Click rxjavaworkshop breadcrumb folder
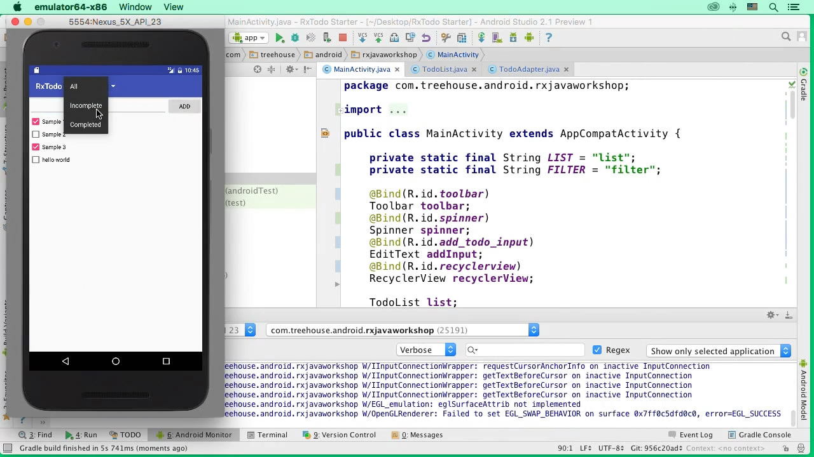Image resolution: width=814 pixels, height=457 pixels. tap(384, 55)
